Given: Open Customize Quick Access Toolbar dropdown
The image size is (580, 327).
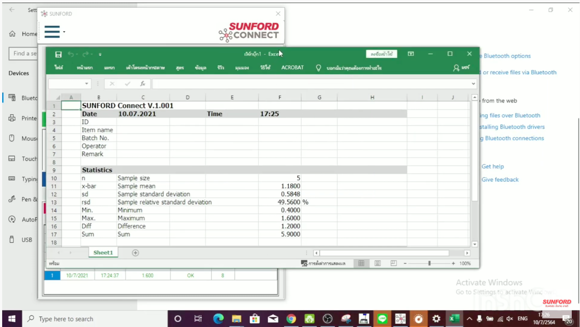Looking at the screenshot, I should pos(100,54).
